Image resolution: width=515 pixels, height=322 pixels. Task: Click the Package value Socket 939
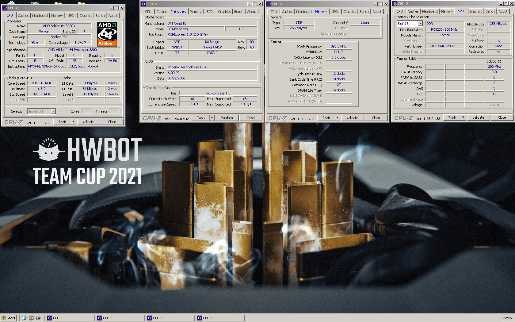coord(59,37)
